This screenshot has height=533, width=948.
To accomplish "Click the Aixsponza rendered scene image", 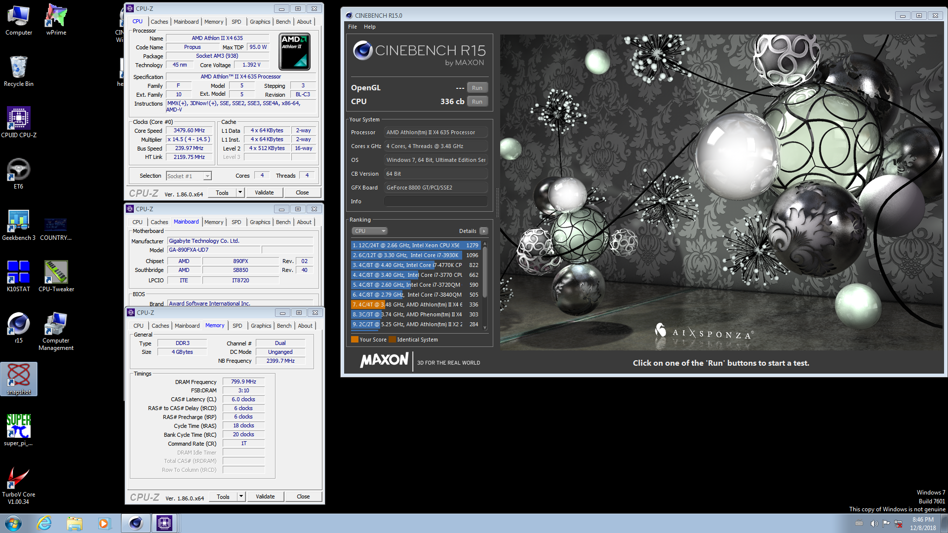I will 721,192.
